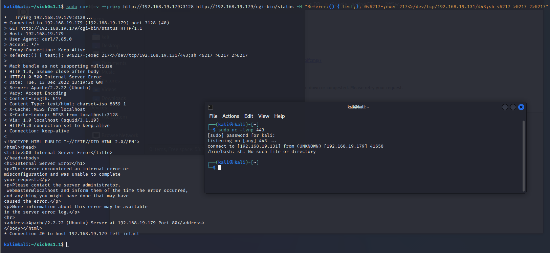Click the 'GET http://192.168.19.179/cgi-bin/status HTTP/1.1' line

73,28
